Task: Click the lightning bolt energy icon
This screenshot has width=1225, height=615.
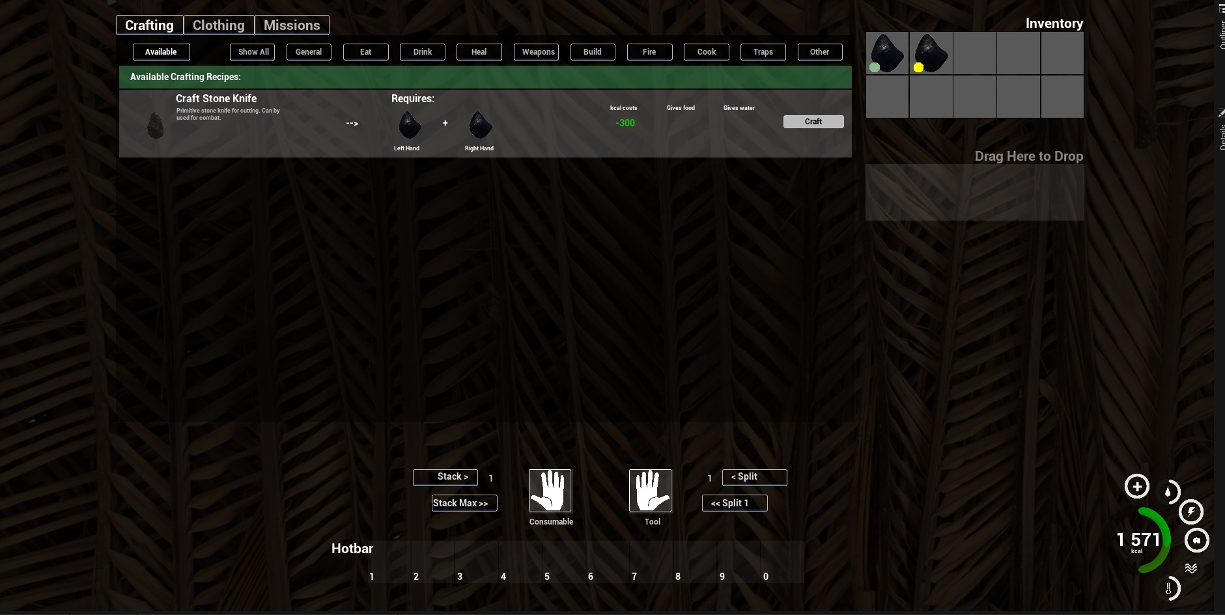Action: click(x=1191, y=512)
